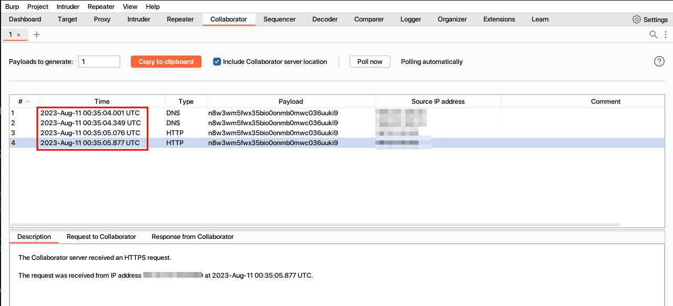Open the Request to Collaborator tab

click(101, 237)
